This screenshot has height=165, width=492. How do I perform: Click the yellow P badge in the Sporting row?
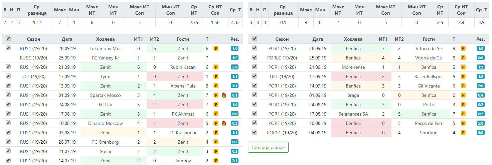463,133
